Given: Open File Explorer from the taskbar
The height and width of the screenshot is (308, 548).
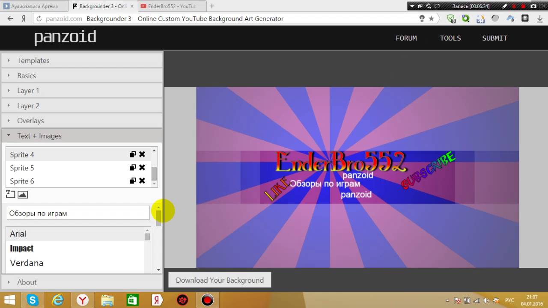Looking at the screenshot, I should coord(107,300).
